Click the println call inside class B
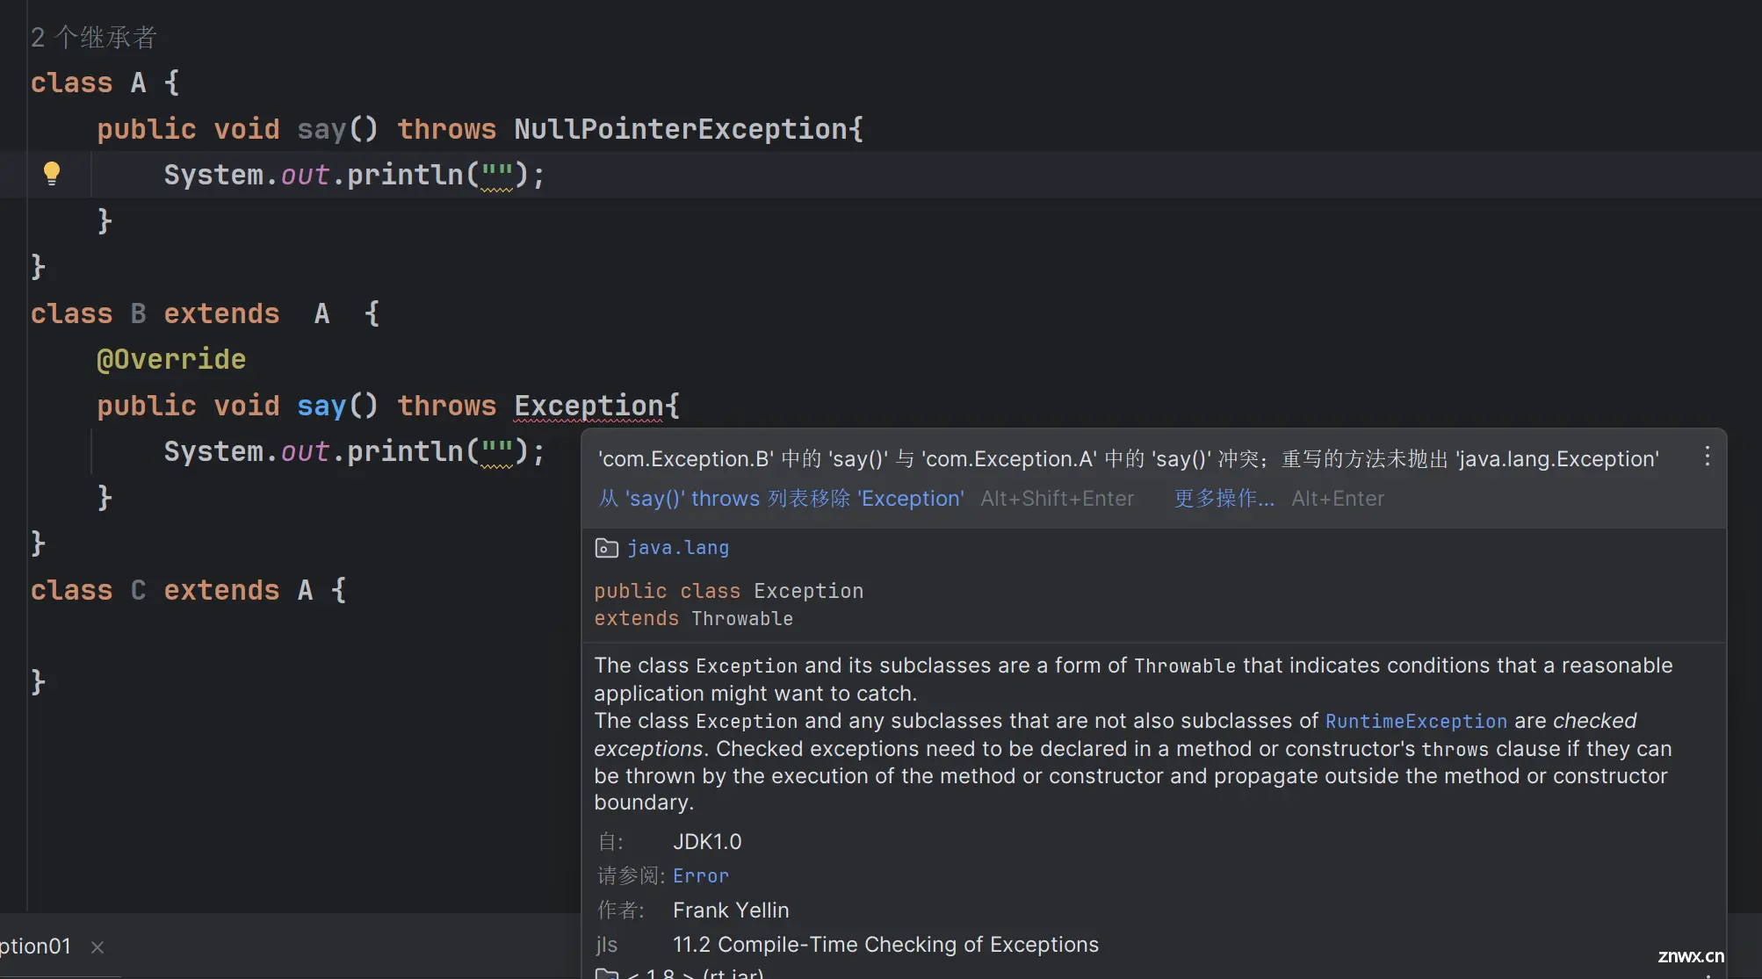Screen dimensions: 1762x979 coord(404,451)
